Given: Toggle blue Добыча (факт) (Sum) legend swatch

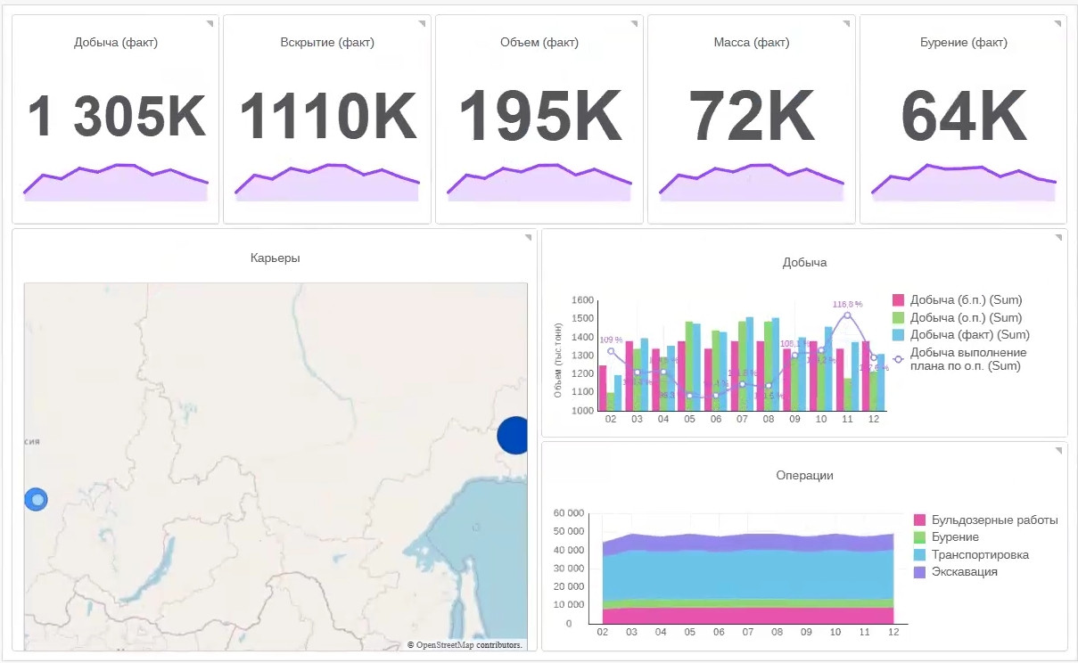Looking at the screenshot, I should pyautogui.click(x=899, y=335).
